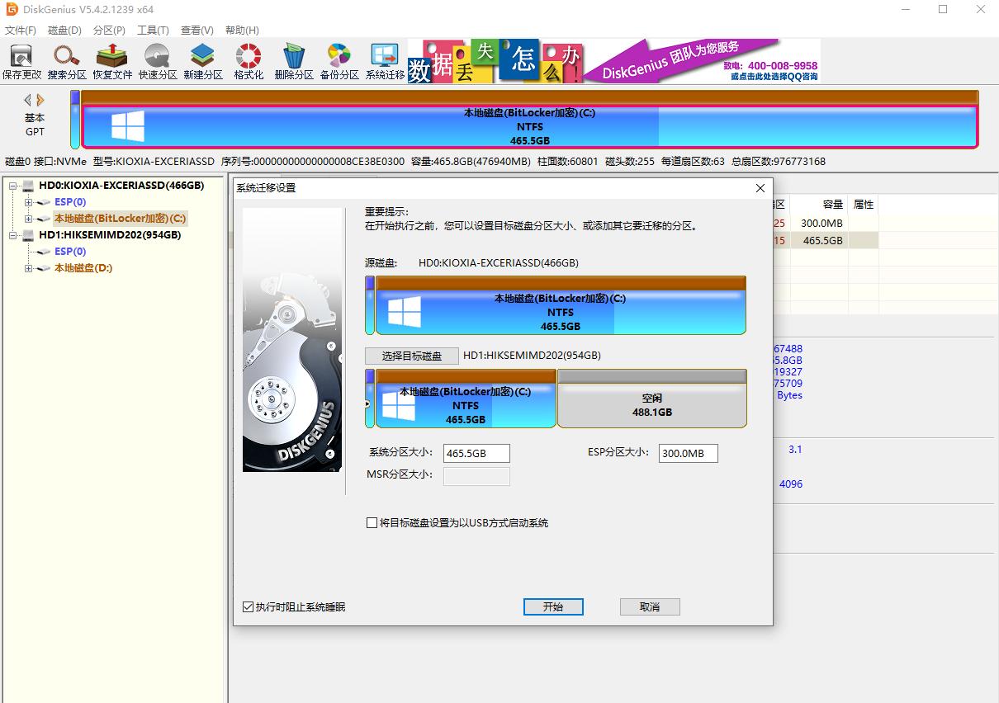Click the 保存更改 (save changes) toolbar icon
The image size is (999, 703).
(21, 59)
